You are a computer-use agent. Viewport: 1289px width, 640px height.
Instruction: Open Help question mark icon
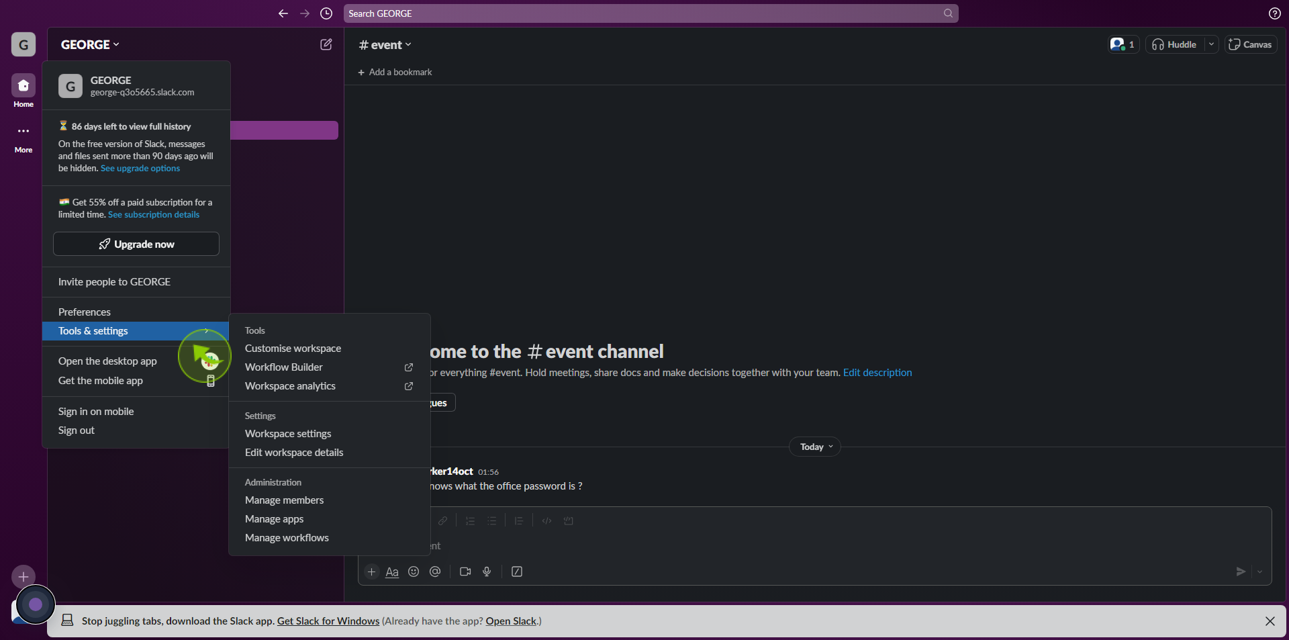pyautogui.click(x=1274, y=13)
